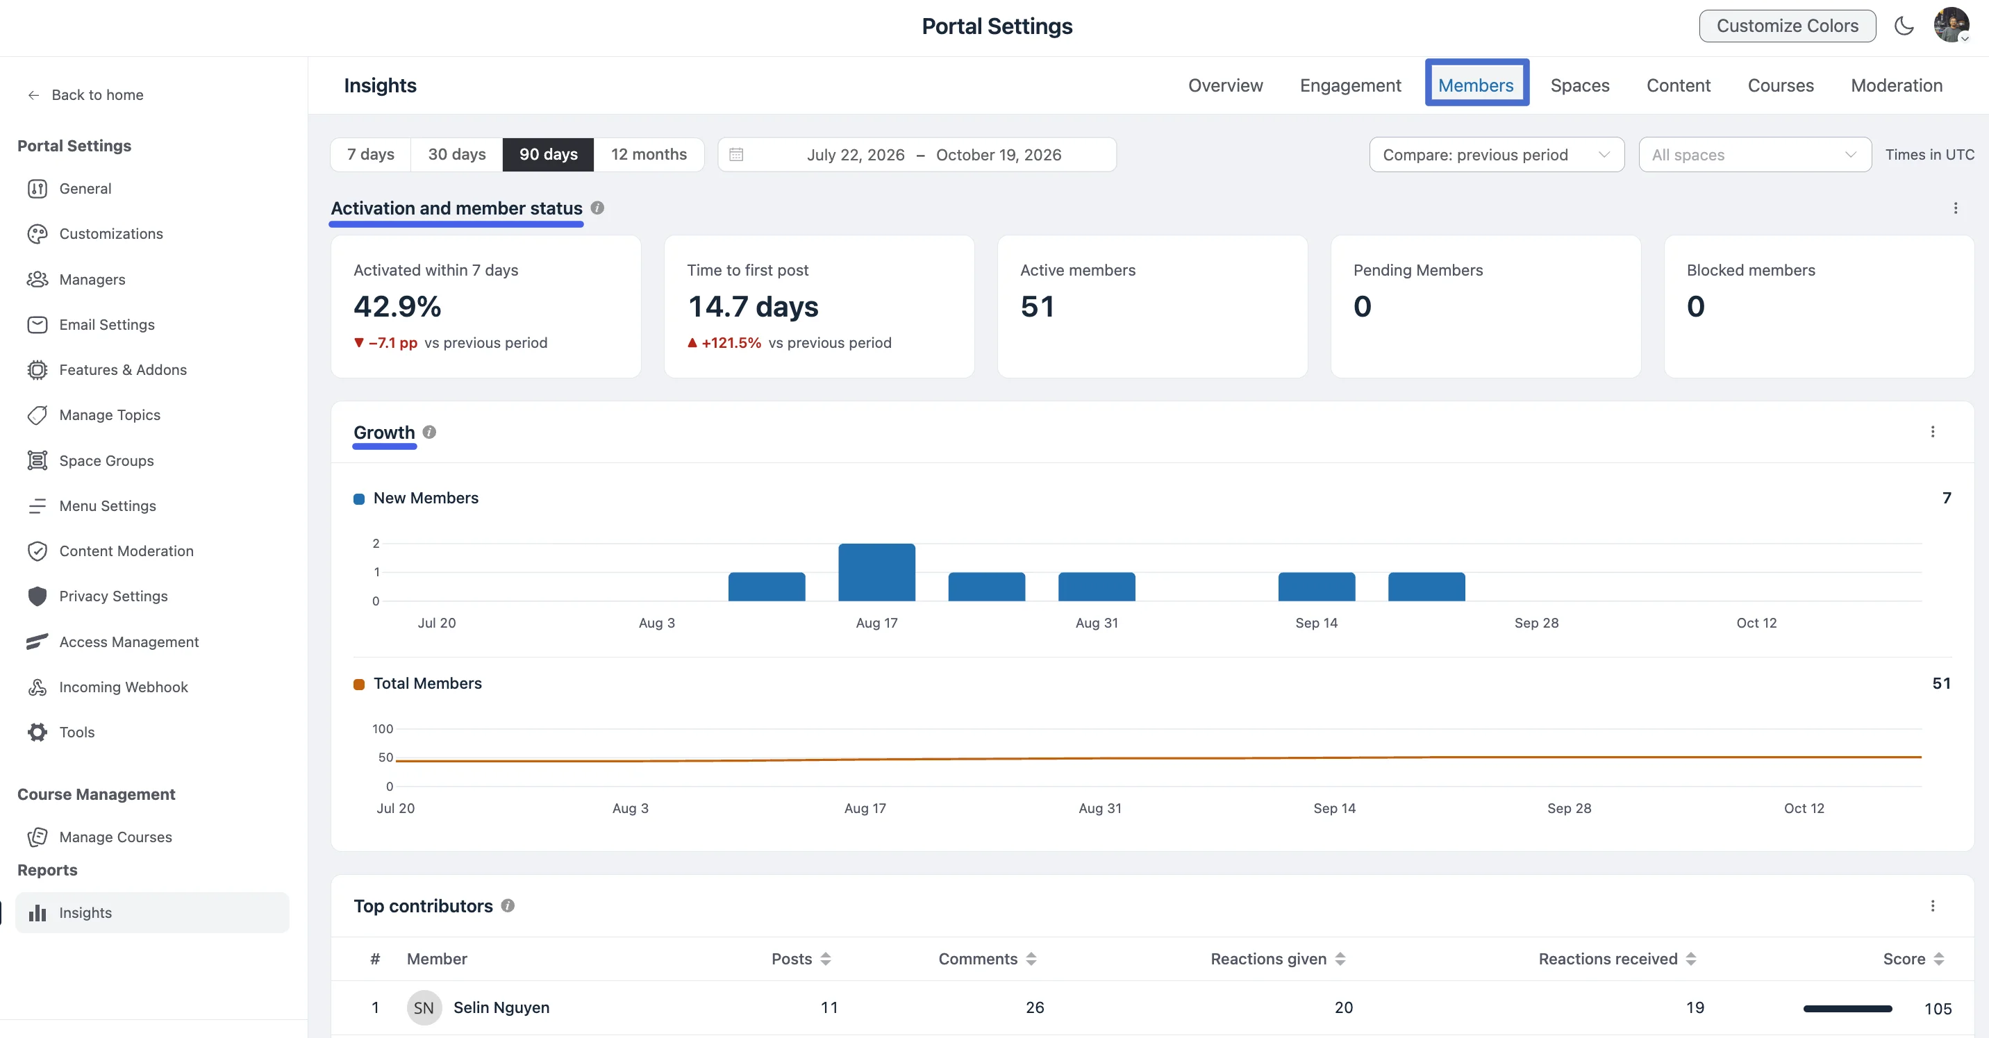Open All spaces dropdown
The height and width of the screenshot is (1038, 1989).
click(x=1754, y=154)
